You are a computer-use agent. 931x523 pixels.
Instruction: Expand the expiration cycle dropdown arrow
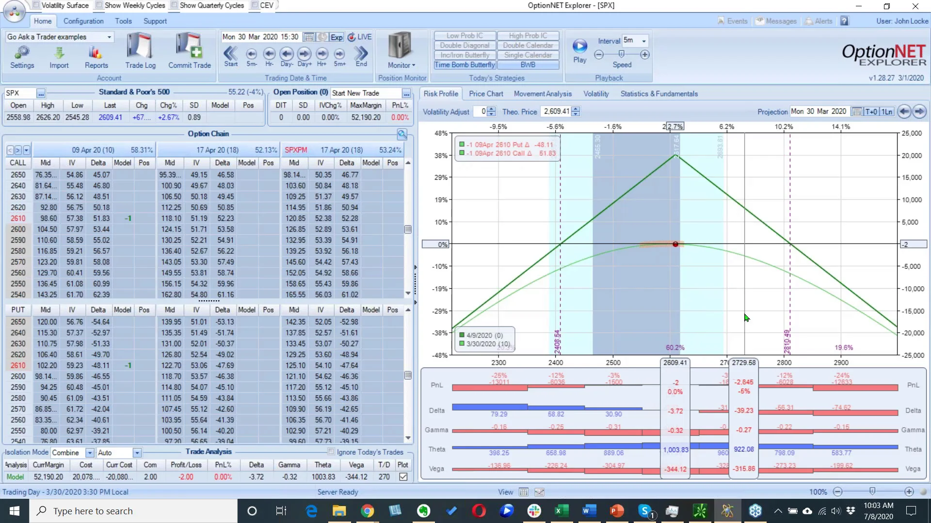(x=26, y=150)
